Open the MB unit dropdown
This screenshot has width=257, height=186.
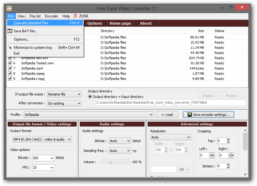pyautogui.click(x=184, y=170)
